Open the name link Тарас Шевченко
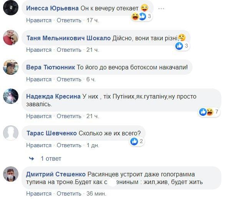Screen dimensions: 236x199 pyautogui.click(x=52, y=133)
